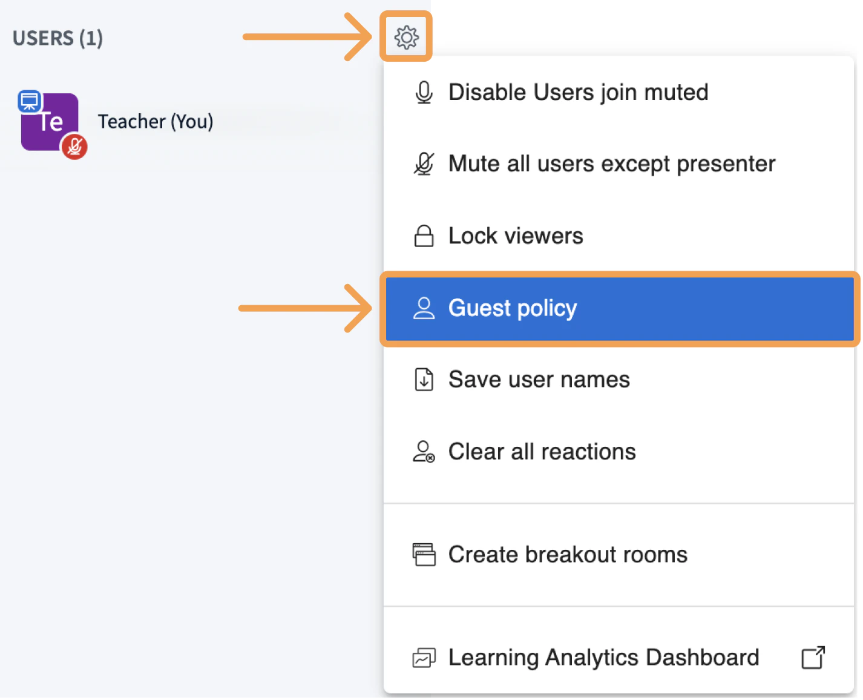This screenshot has height=700, width=863.
Task: Click the person icon beside Guest policy
Action: click(424, 308)
